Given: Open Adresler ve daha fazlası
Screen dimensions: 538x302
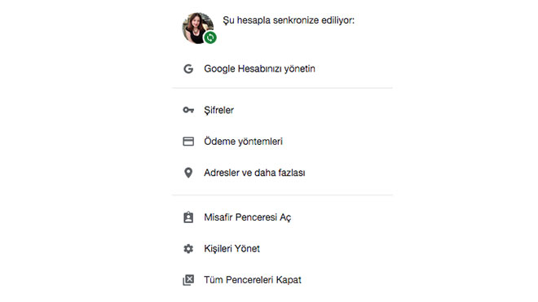Looking at the screenshot, I should click(x=282, y=173).
